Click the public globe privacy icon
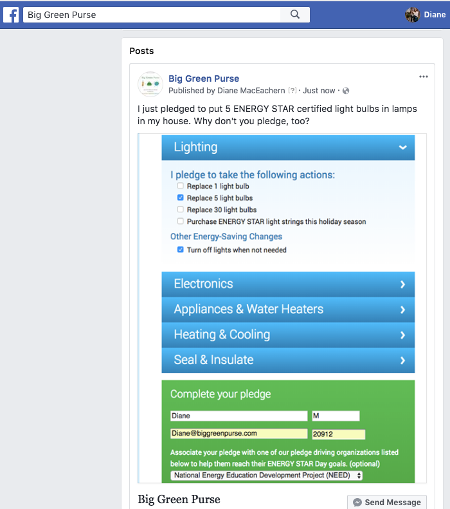The width and height of the screenshot is (450, 509). (x=346, y=91)
